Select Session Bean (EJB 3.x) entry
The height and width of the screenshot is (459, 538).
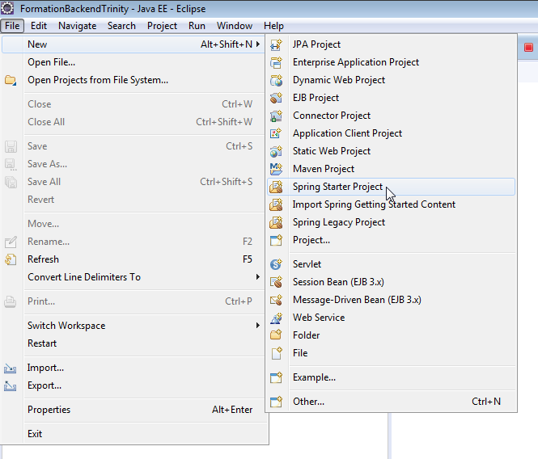point(391,282)
